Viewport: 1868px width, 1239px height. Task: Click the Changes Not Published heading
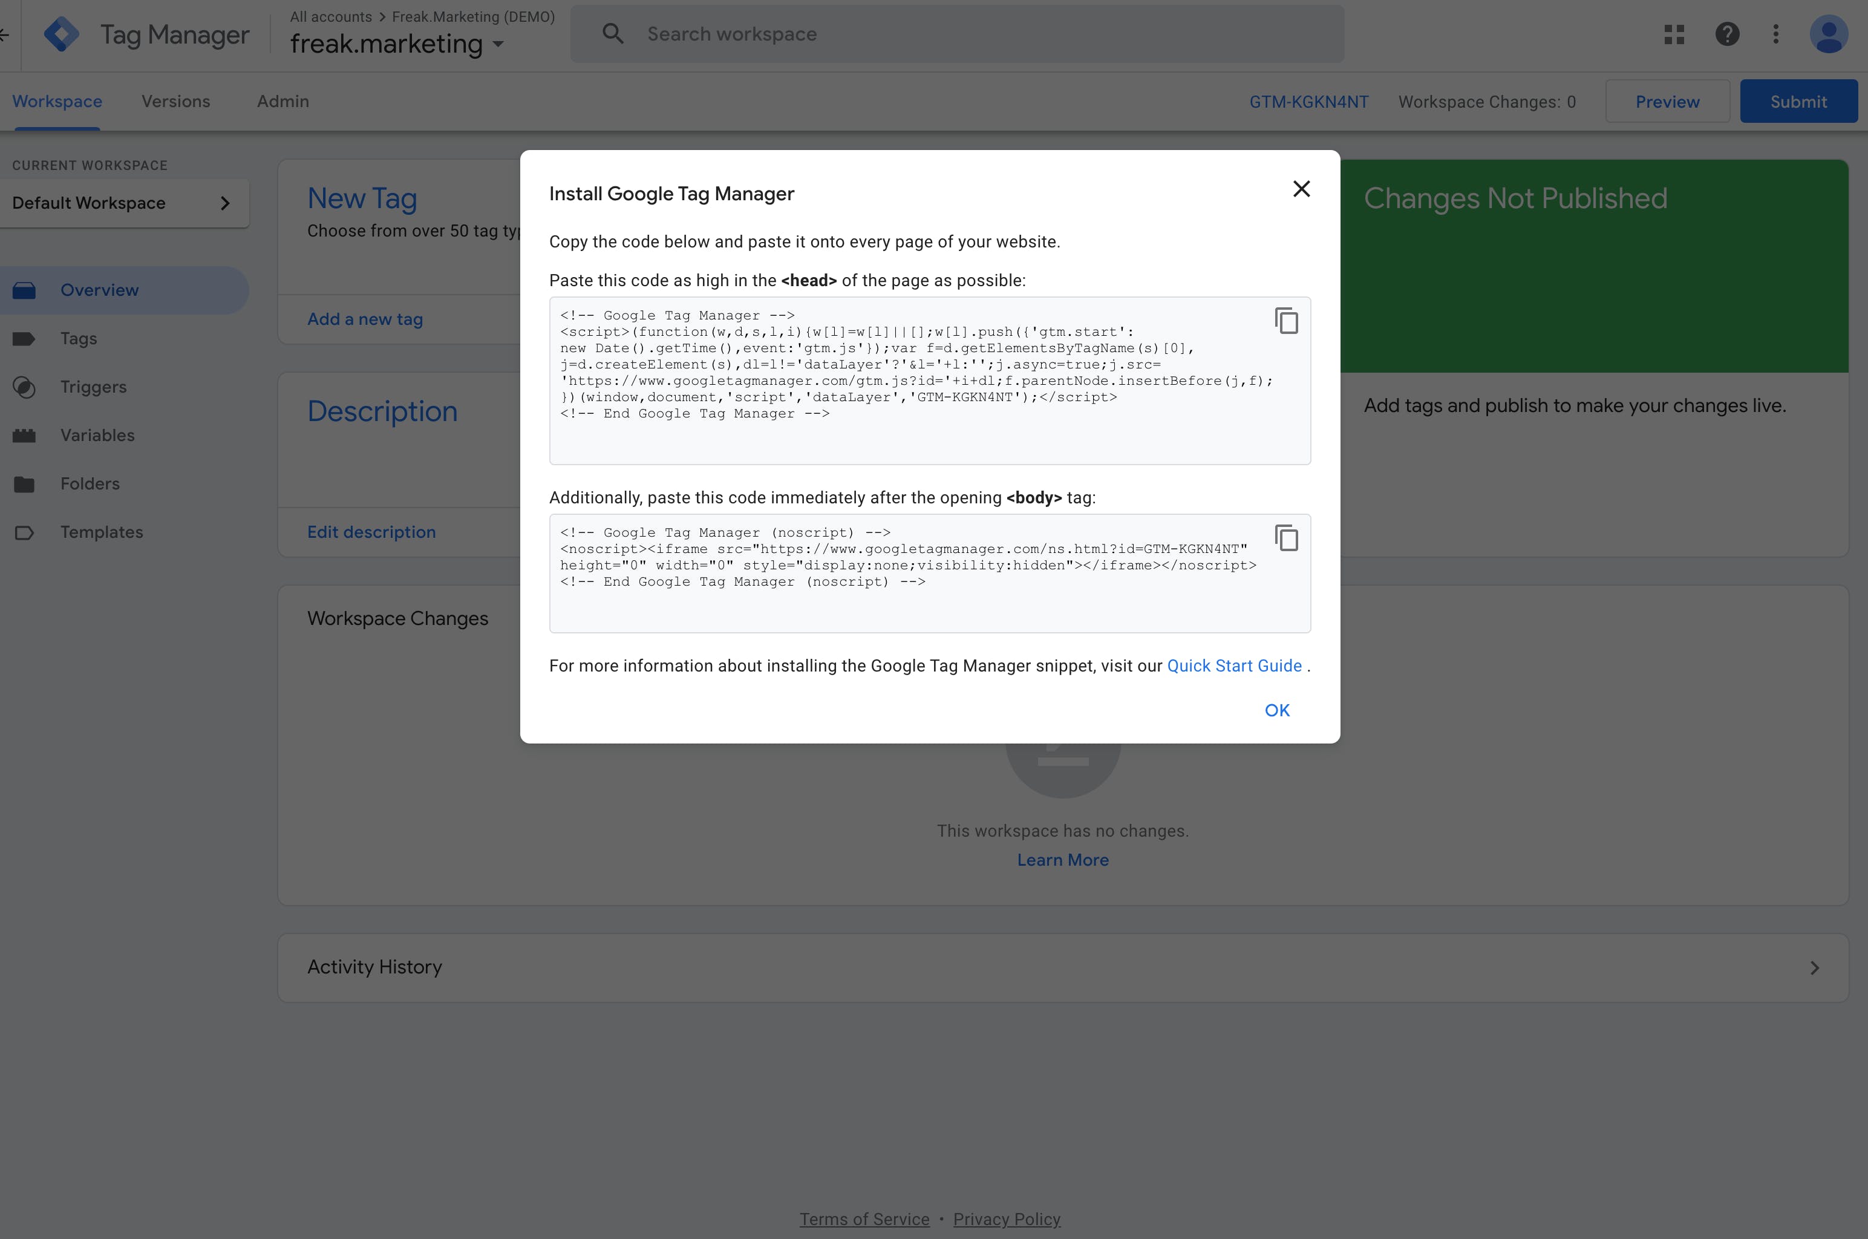click(1515, 198)
